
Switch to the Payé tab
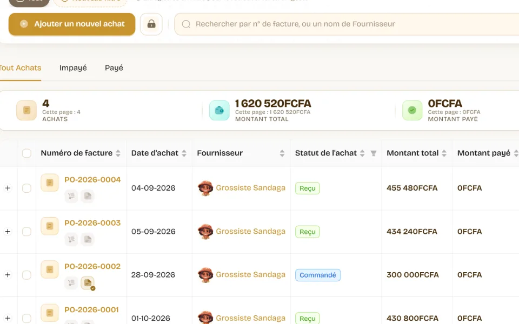point(114,68)
